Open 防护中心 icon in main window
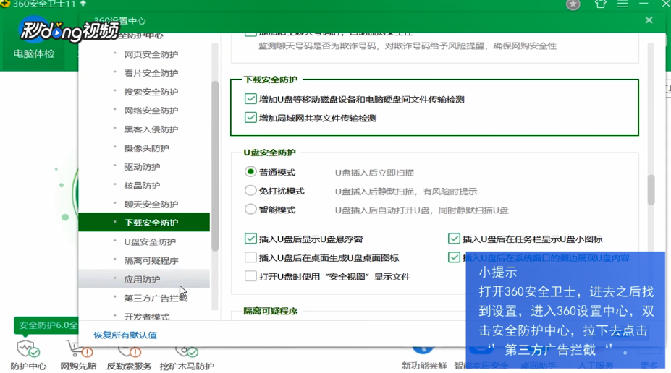Screen dimensions: 671x373 tap(28, 356)
